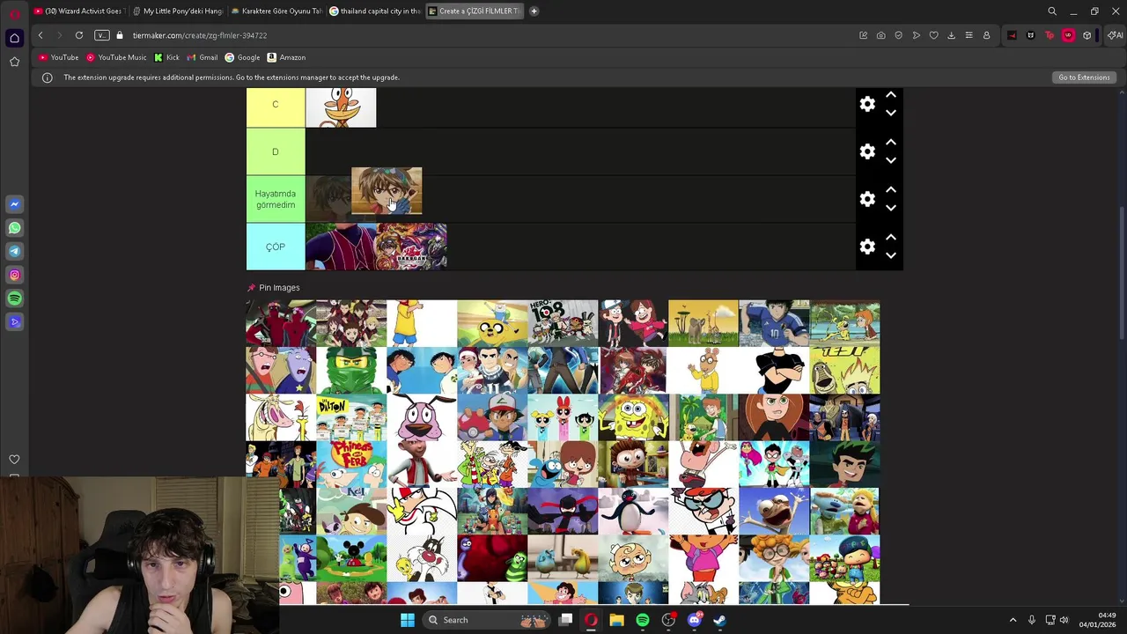The height and width of the screenshot is (634, 1127).
Task: Open the Google bookmark
Action: 242,57
